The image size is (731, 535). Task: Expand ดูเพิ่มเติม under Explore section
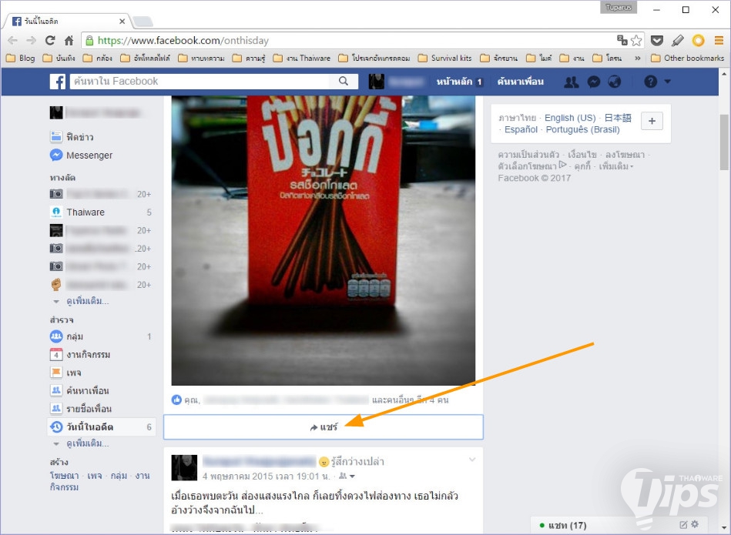click(x=87, y=443)
